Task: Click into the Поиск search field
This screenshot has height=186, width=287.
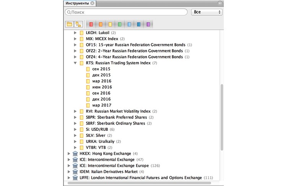Action: pyautogui.click(x=126, y=12)
